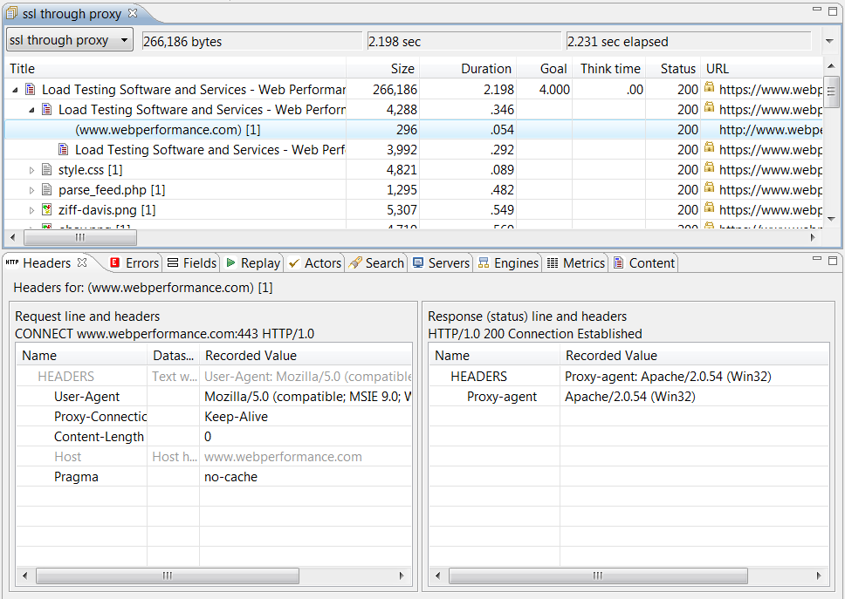Select the Content-Length header row
Image resolution: width=845 pixels, height=599 pixels.
tap(214, 437)
